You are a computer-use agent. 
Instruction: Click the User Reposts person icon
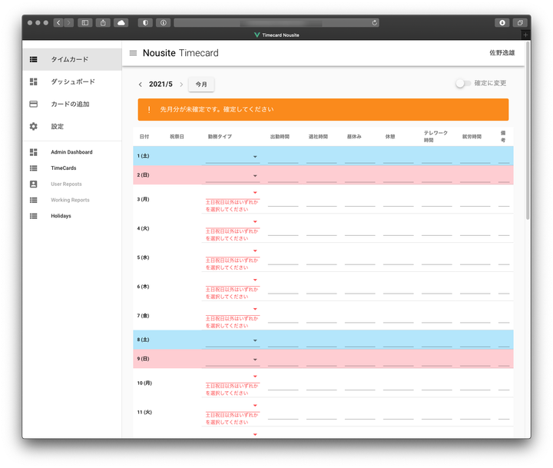click(x=34, y=184)
